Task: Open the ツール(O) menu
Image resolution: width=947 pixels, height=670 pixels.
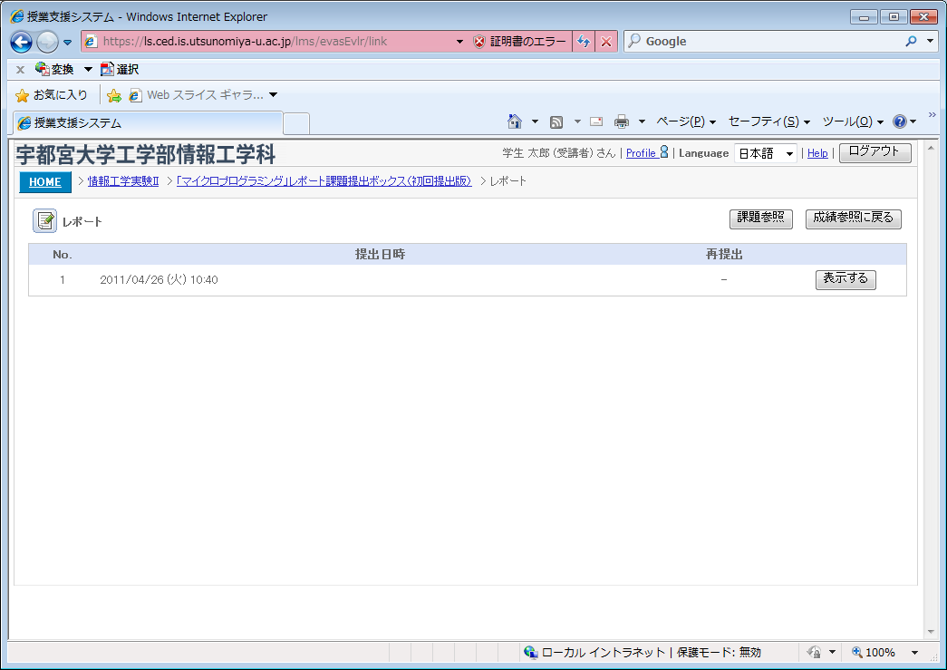Action: tap(852, 121)
